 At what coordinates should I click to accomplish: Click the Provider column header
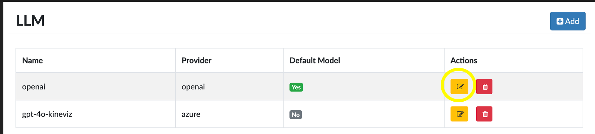tap(196, 60)
